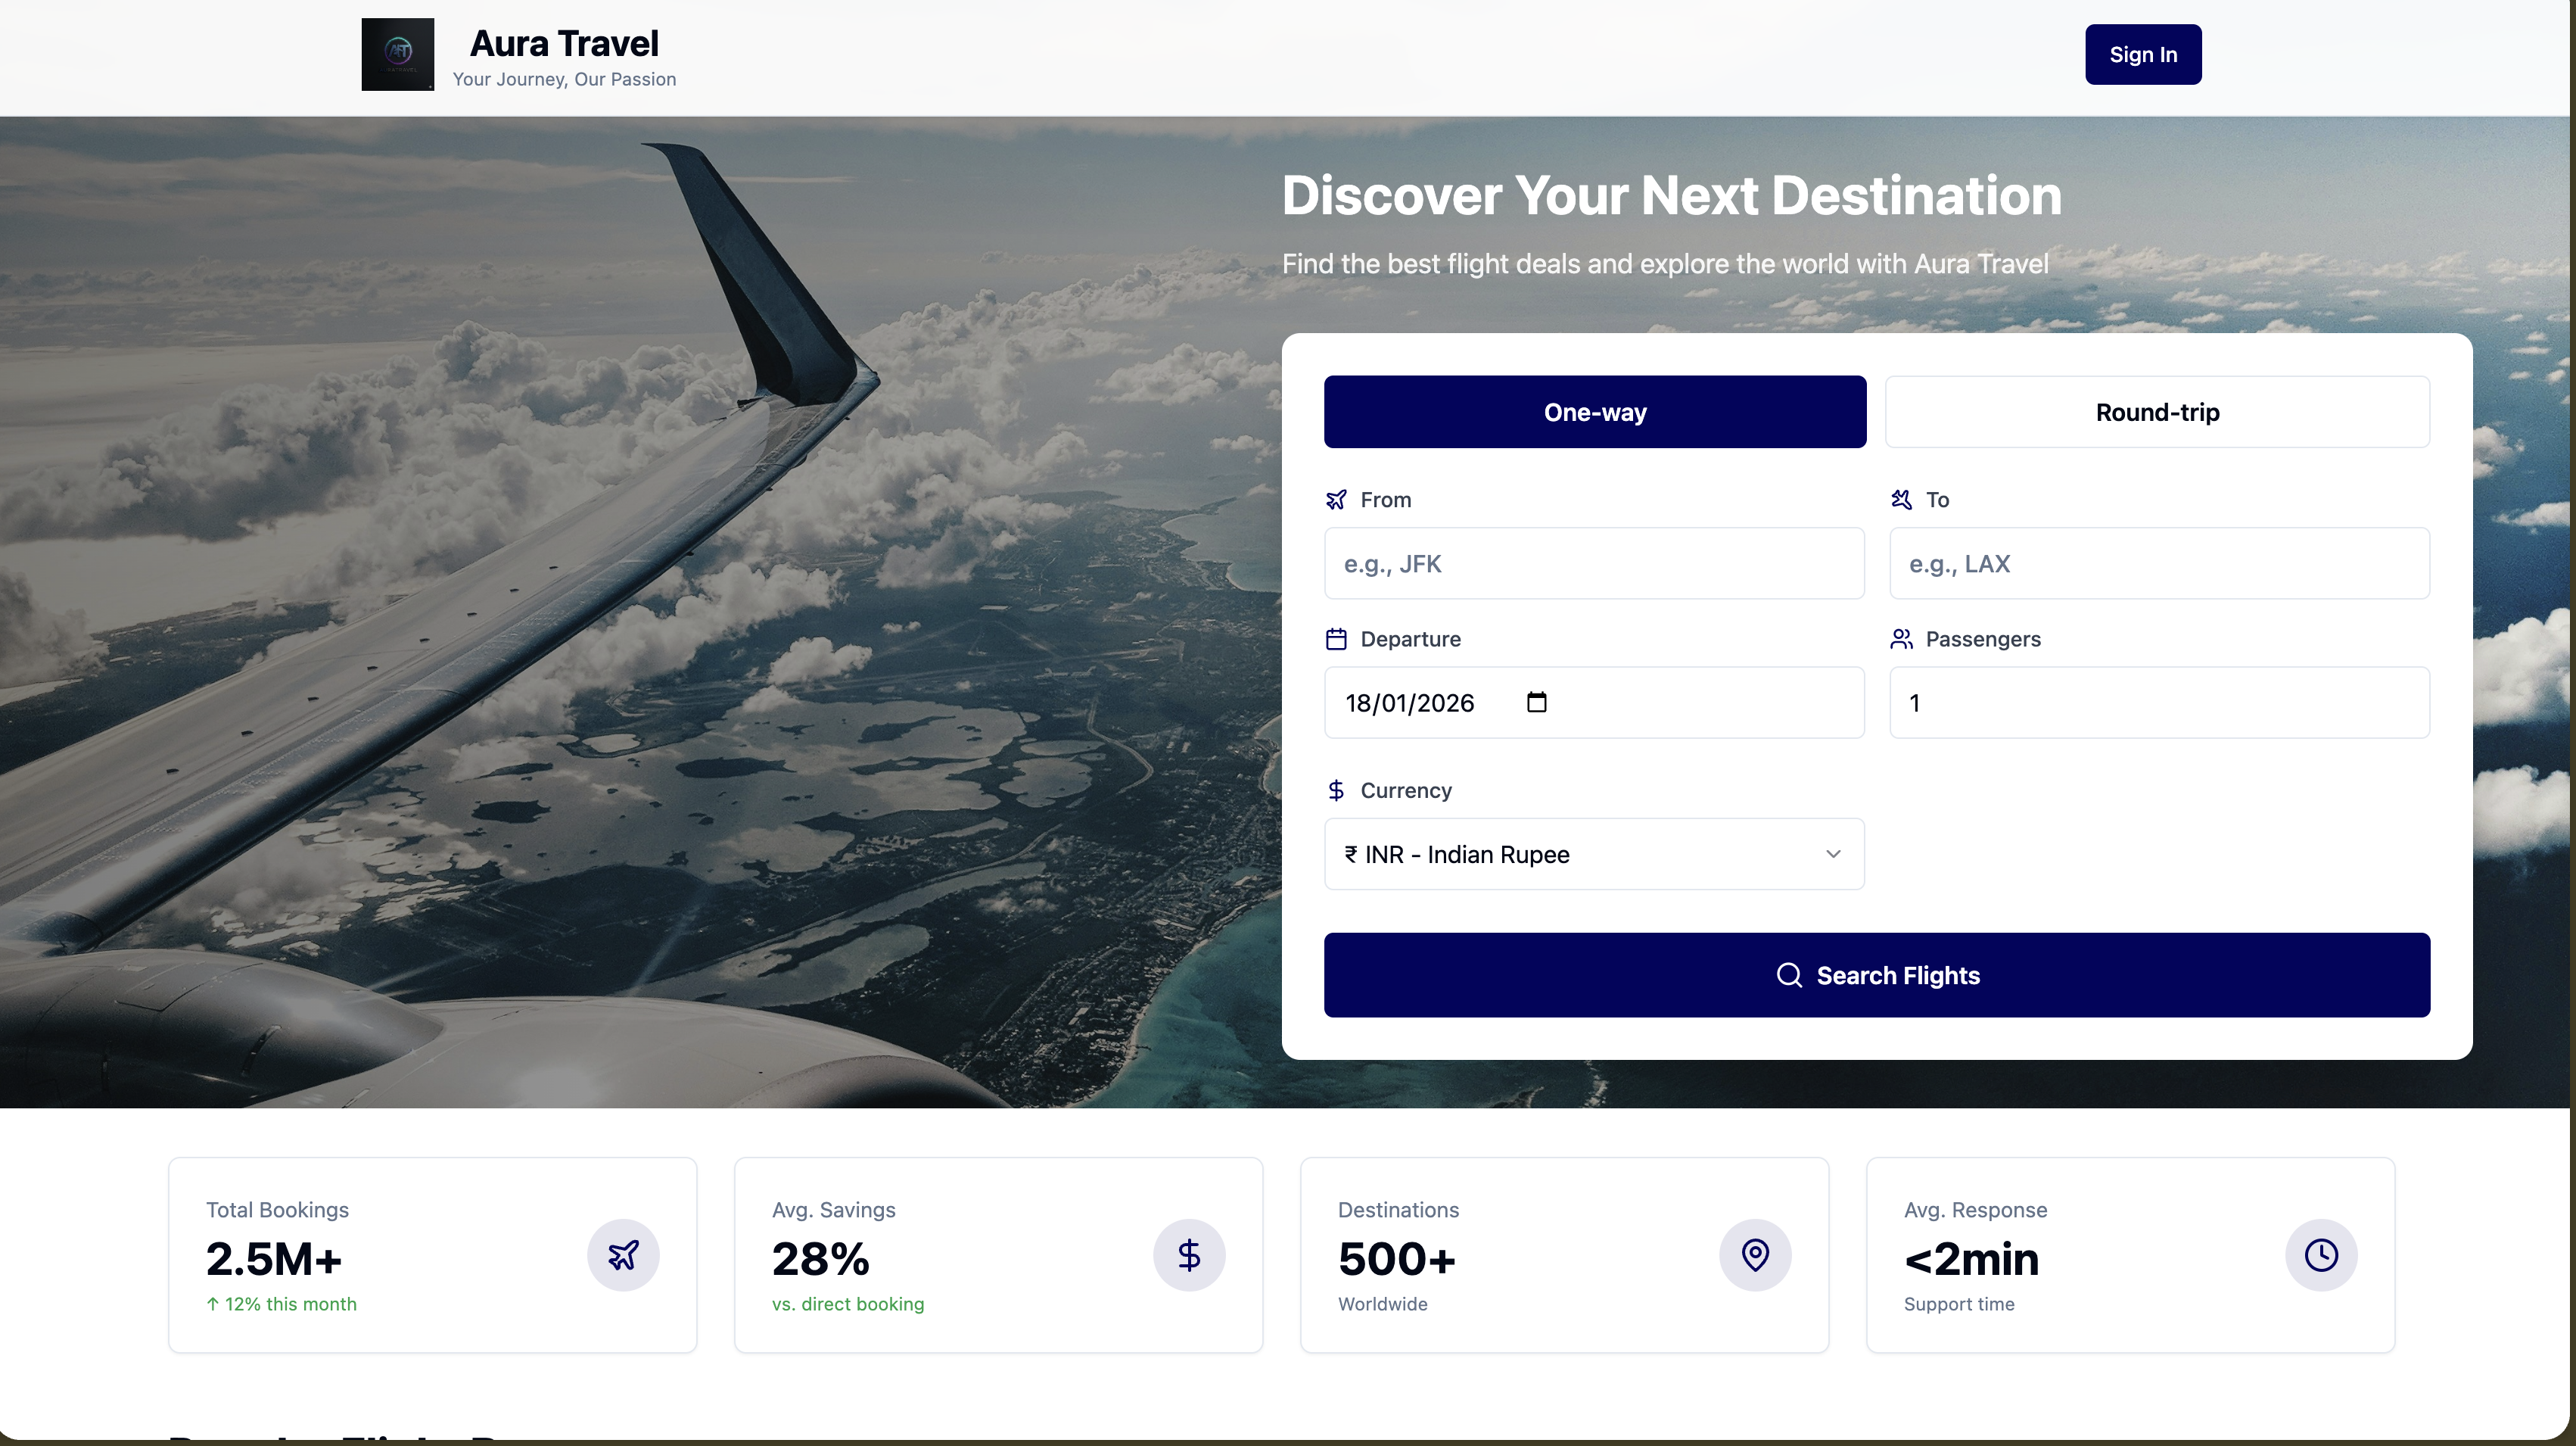Image resolution: width=2576 pixels, height=1446 pixels.
Task: Click the Aura Travel logo
Action: [397, 54]
